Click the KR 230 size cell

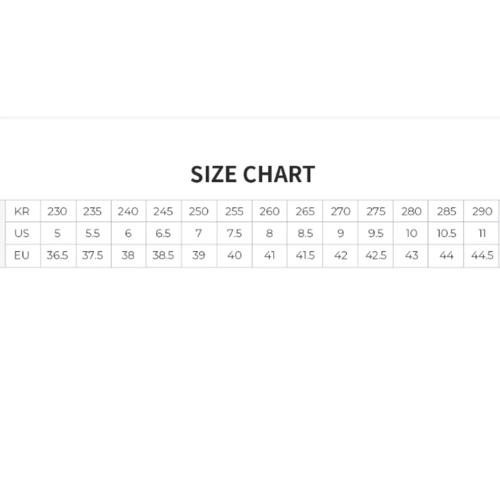[x=58, y=211]
